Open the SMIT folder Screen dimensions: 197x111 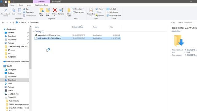[x=10, y=53]
